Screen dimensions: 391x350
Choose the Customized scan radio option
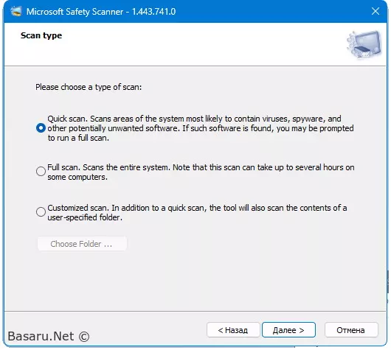41,212
